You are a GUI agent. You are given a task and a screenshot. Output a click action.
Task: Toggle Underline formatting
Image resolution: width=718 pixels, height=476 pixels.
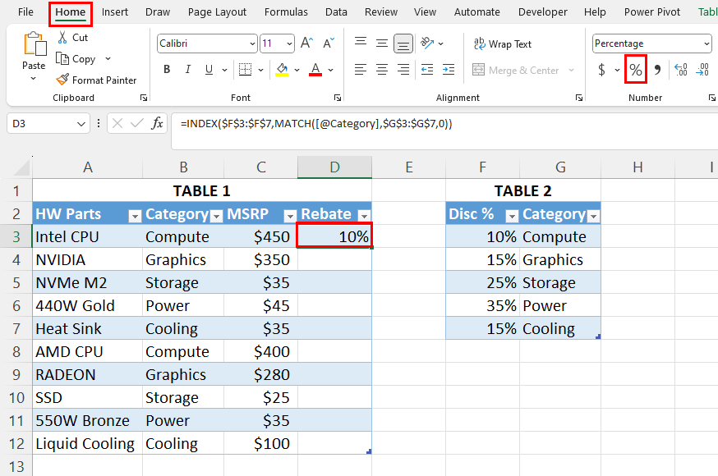pos(209,70)
